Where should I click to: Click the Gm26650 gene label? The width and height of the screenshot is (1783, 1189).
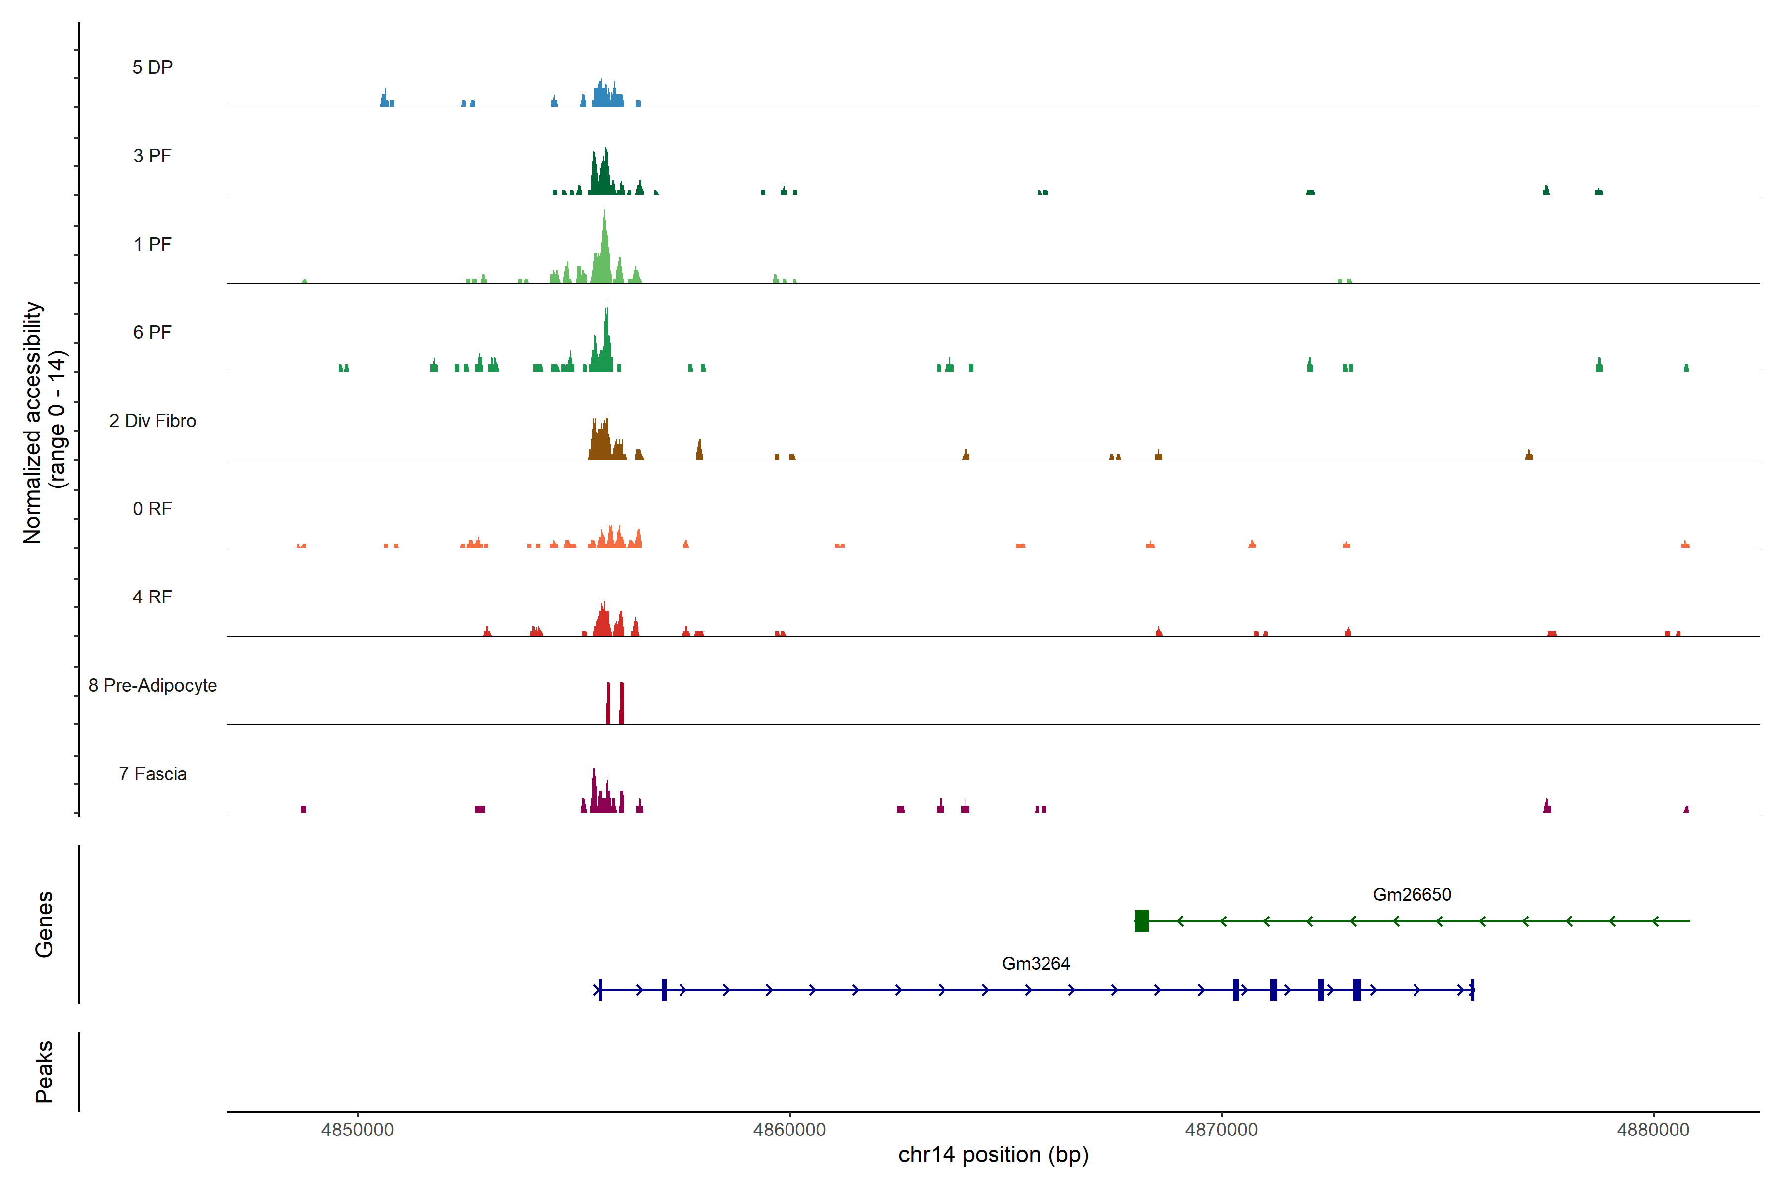point(1412,894)
